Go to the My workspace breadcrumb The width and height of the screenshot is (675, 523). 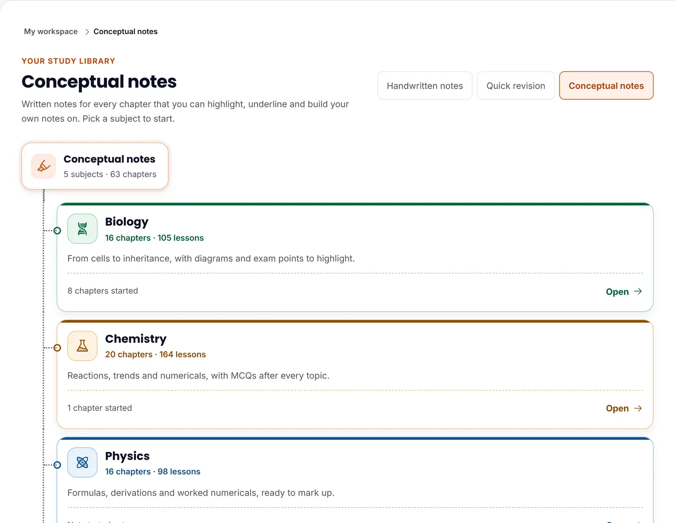(51, 32)
